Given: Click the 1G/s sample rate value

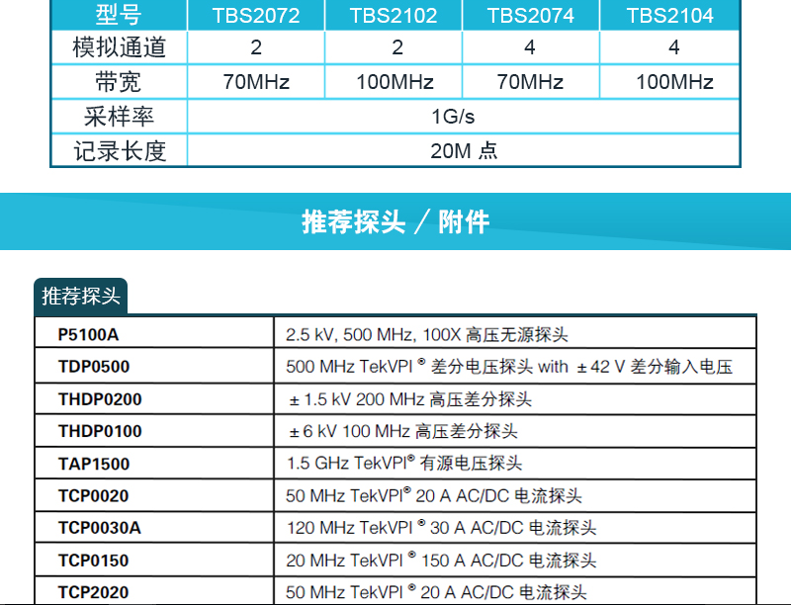Looking at the screenshot, I should coord(453,117).
